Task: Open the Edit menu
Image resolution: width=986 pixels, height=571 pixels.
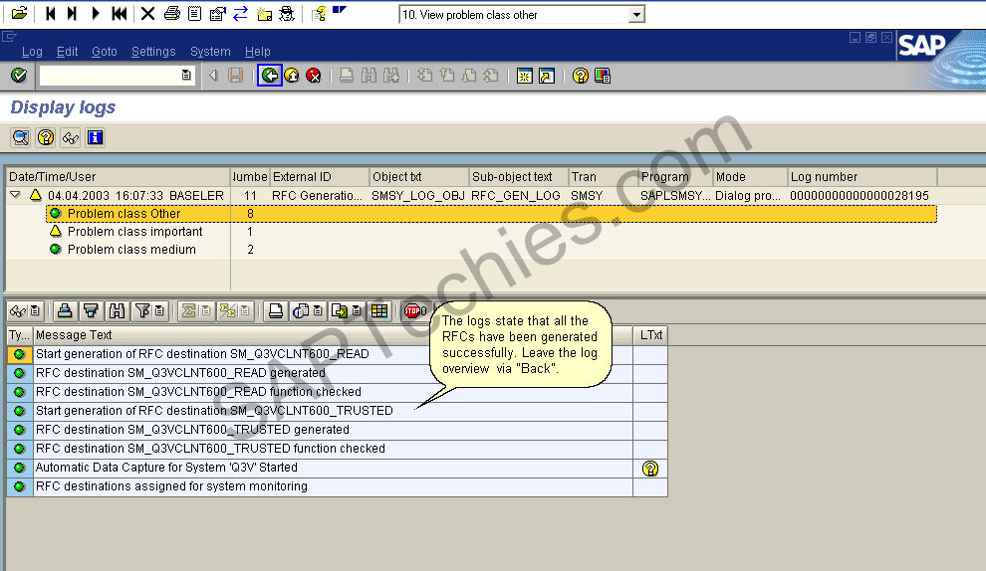Action: [68, 52]
